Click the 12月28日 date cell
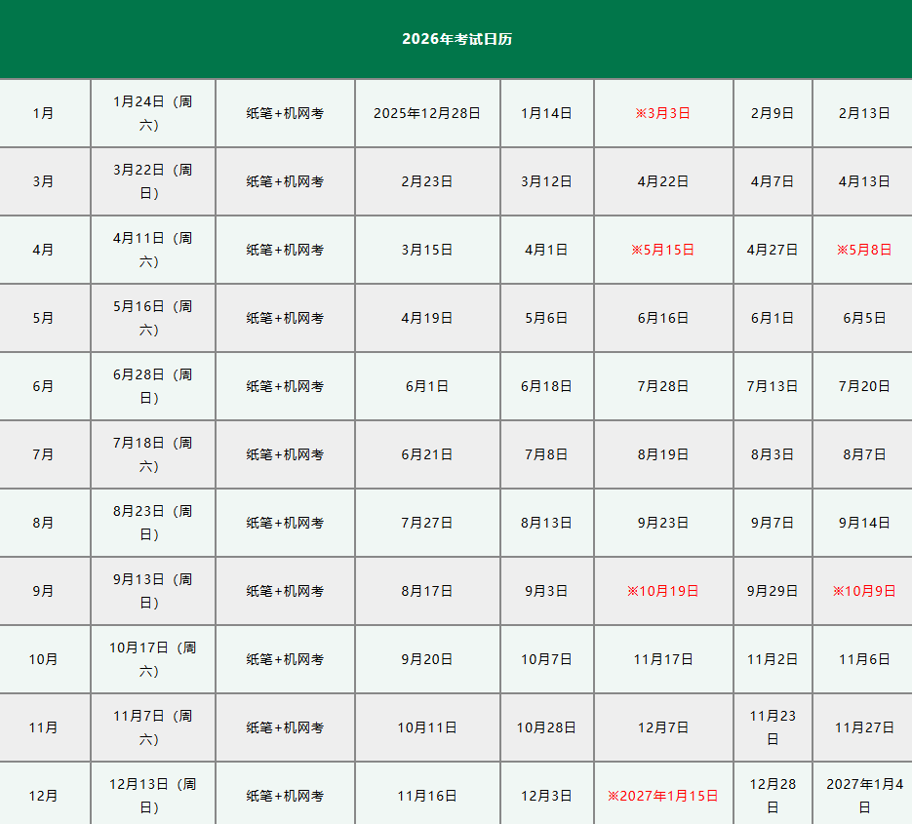This screenshot has width=912, height=824. pyautogui.click(x=773, y=796)
